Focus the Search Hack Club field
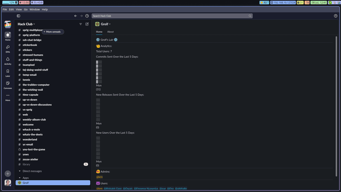This screenshot has width=341, height=192. (171, 16)
